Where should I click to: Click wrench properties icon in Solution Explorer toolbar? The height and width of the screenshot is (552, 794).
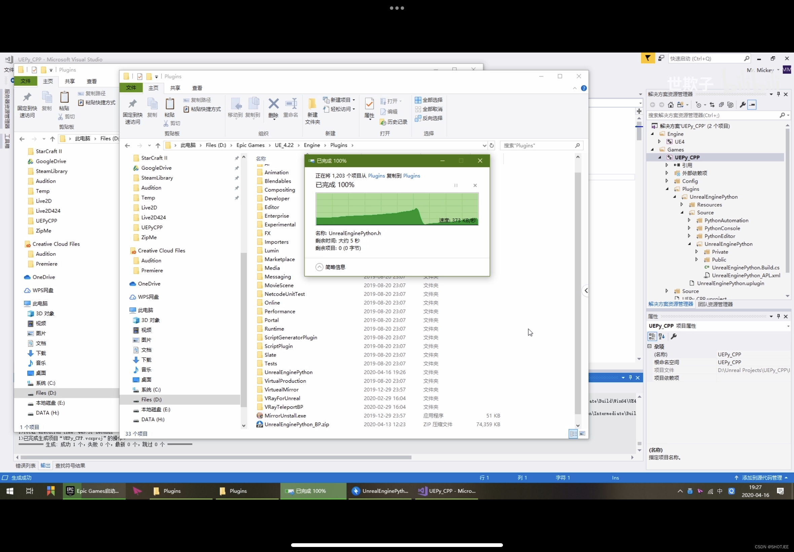tap(742, 105)
